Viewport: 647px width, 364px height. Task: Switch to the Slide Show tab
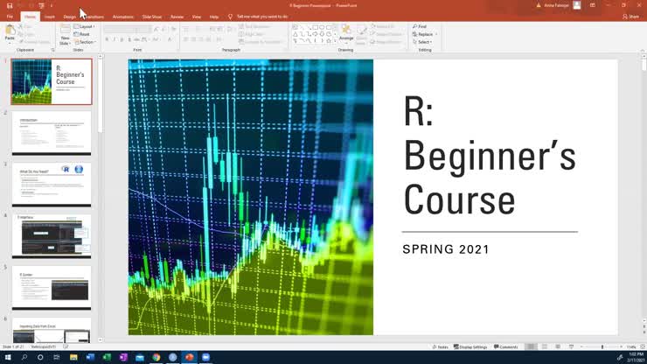[152, 17]
